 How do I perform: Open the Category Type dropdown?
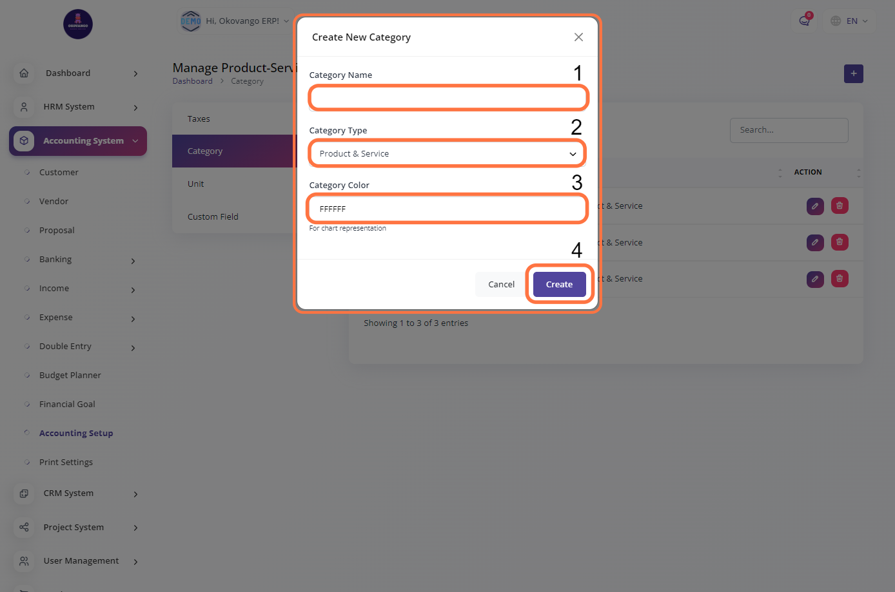point(448,154)
